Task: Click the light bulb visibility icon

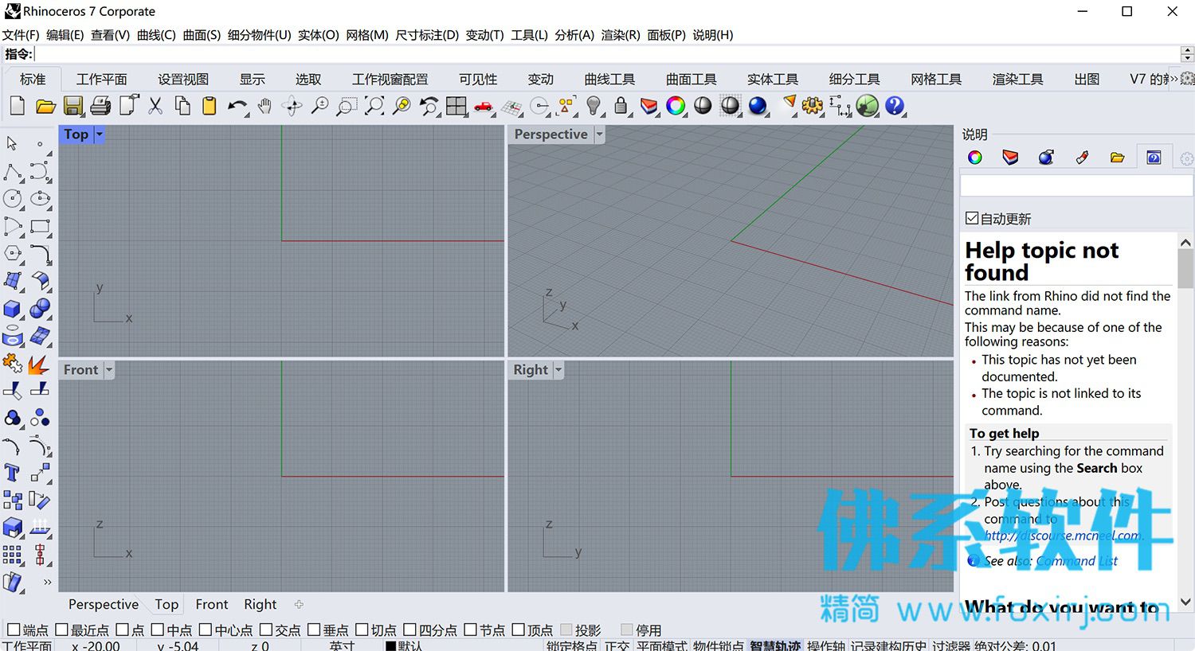Action: pos(594,106)
